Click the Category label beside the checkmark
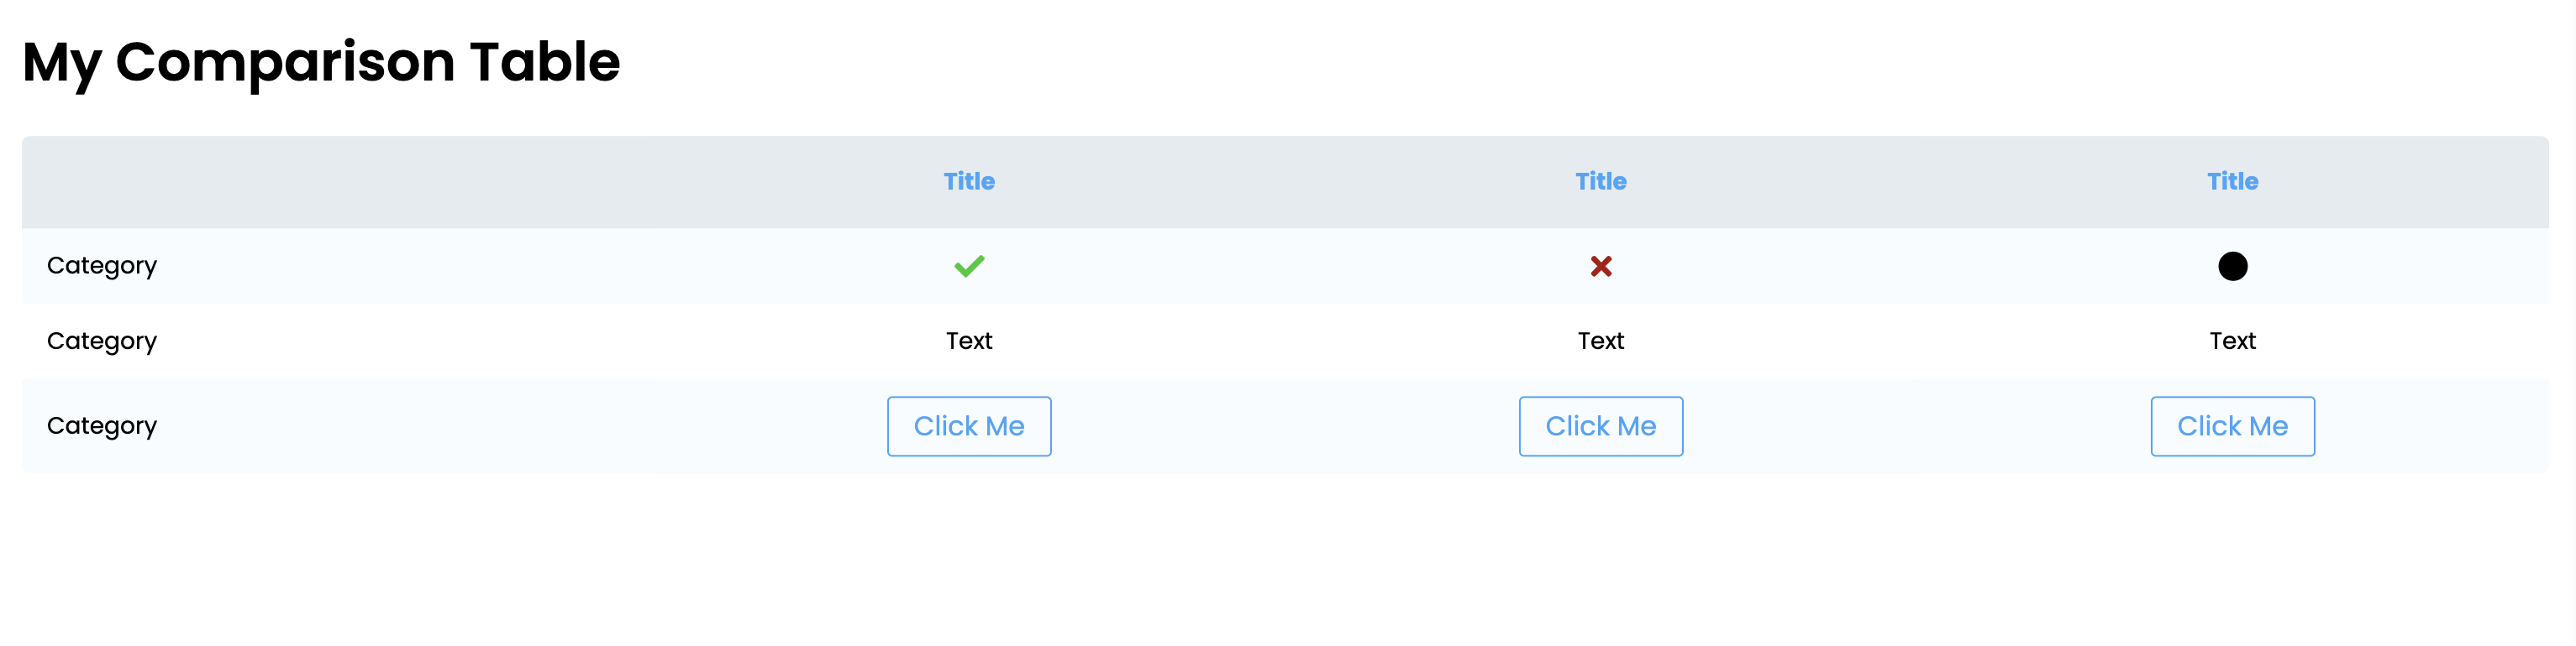This screenshot has height=646, width=2576. tap(102, 266)
